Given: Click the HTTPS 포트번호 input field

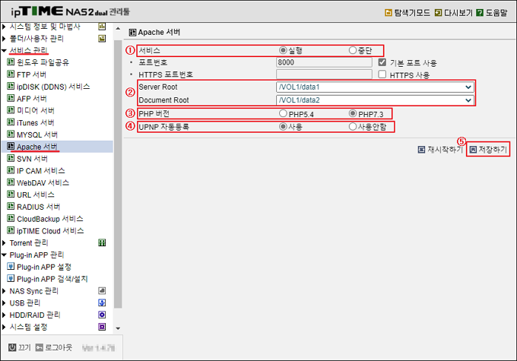Looking at the screenshot, I should (x=324, y=74).
